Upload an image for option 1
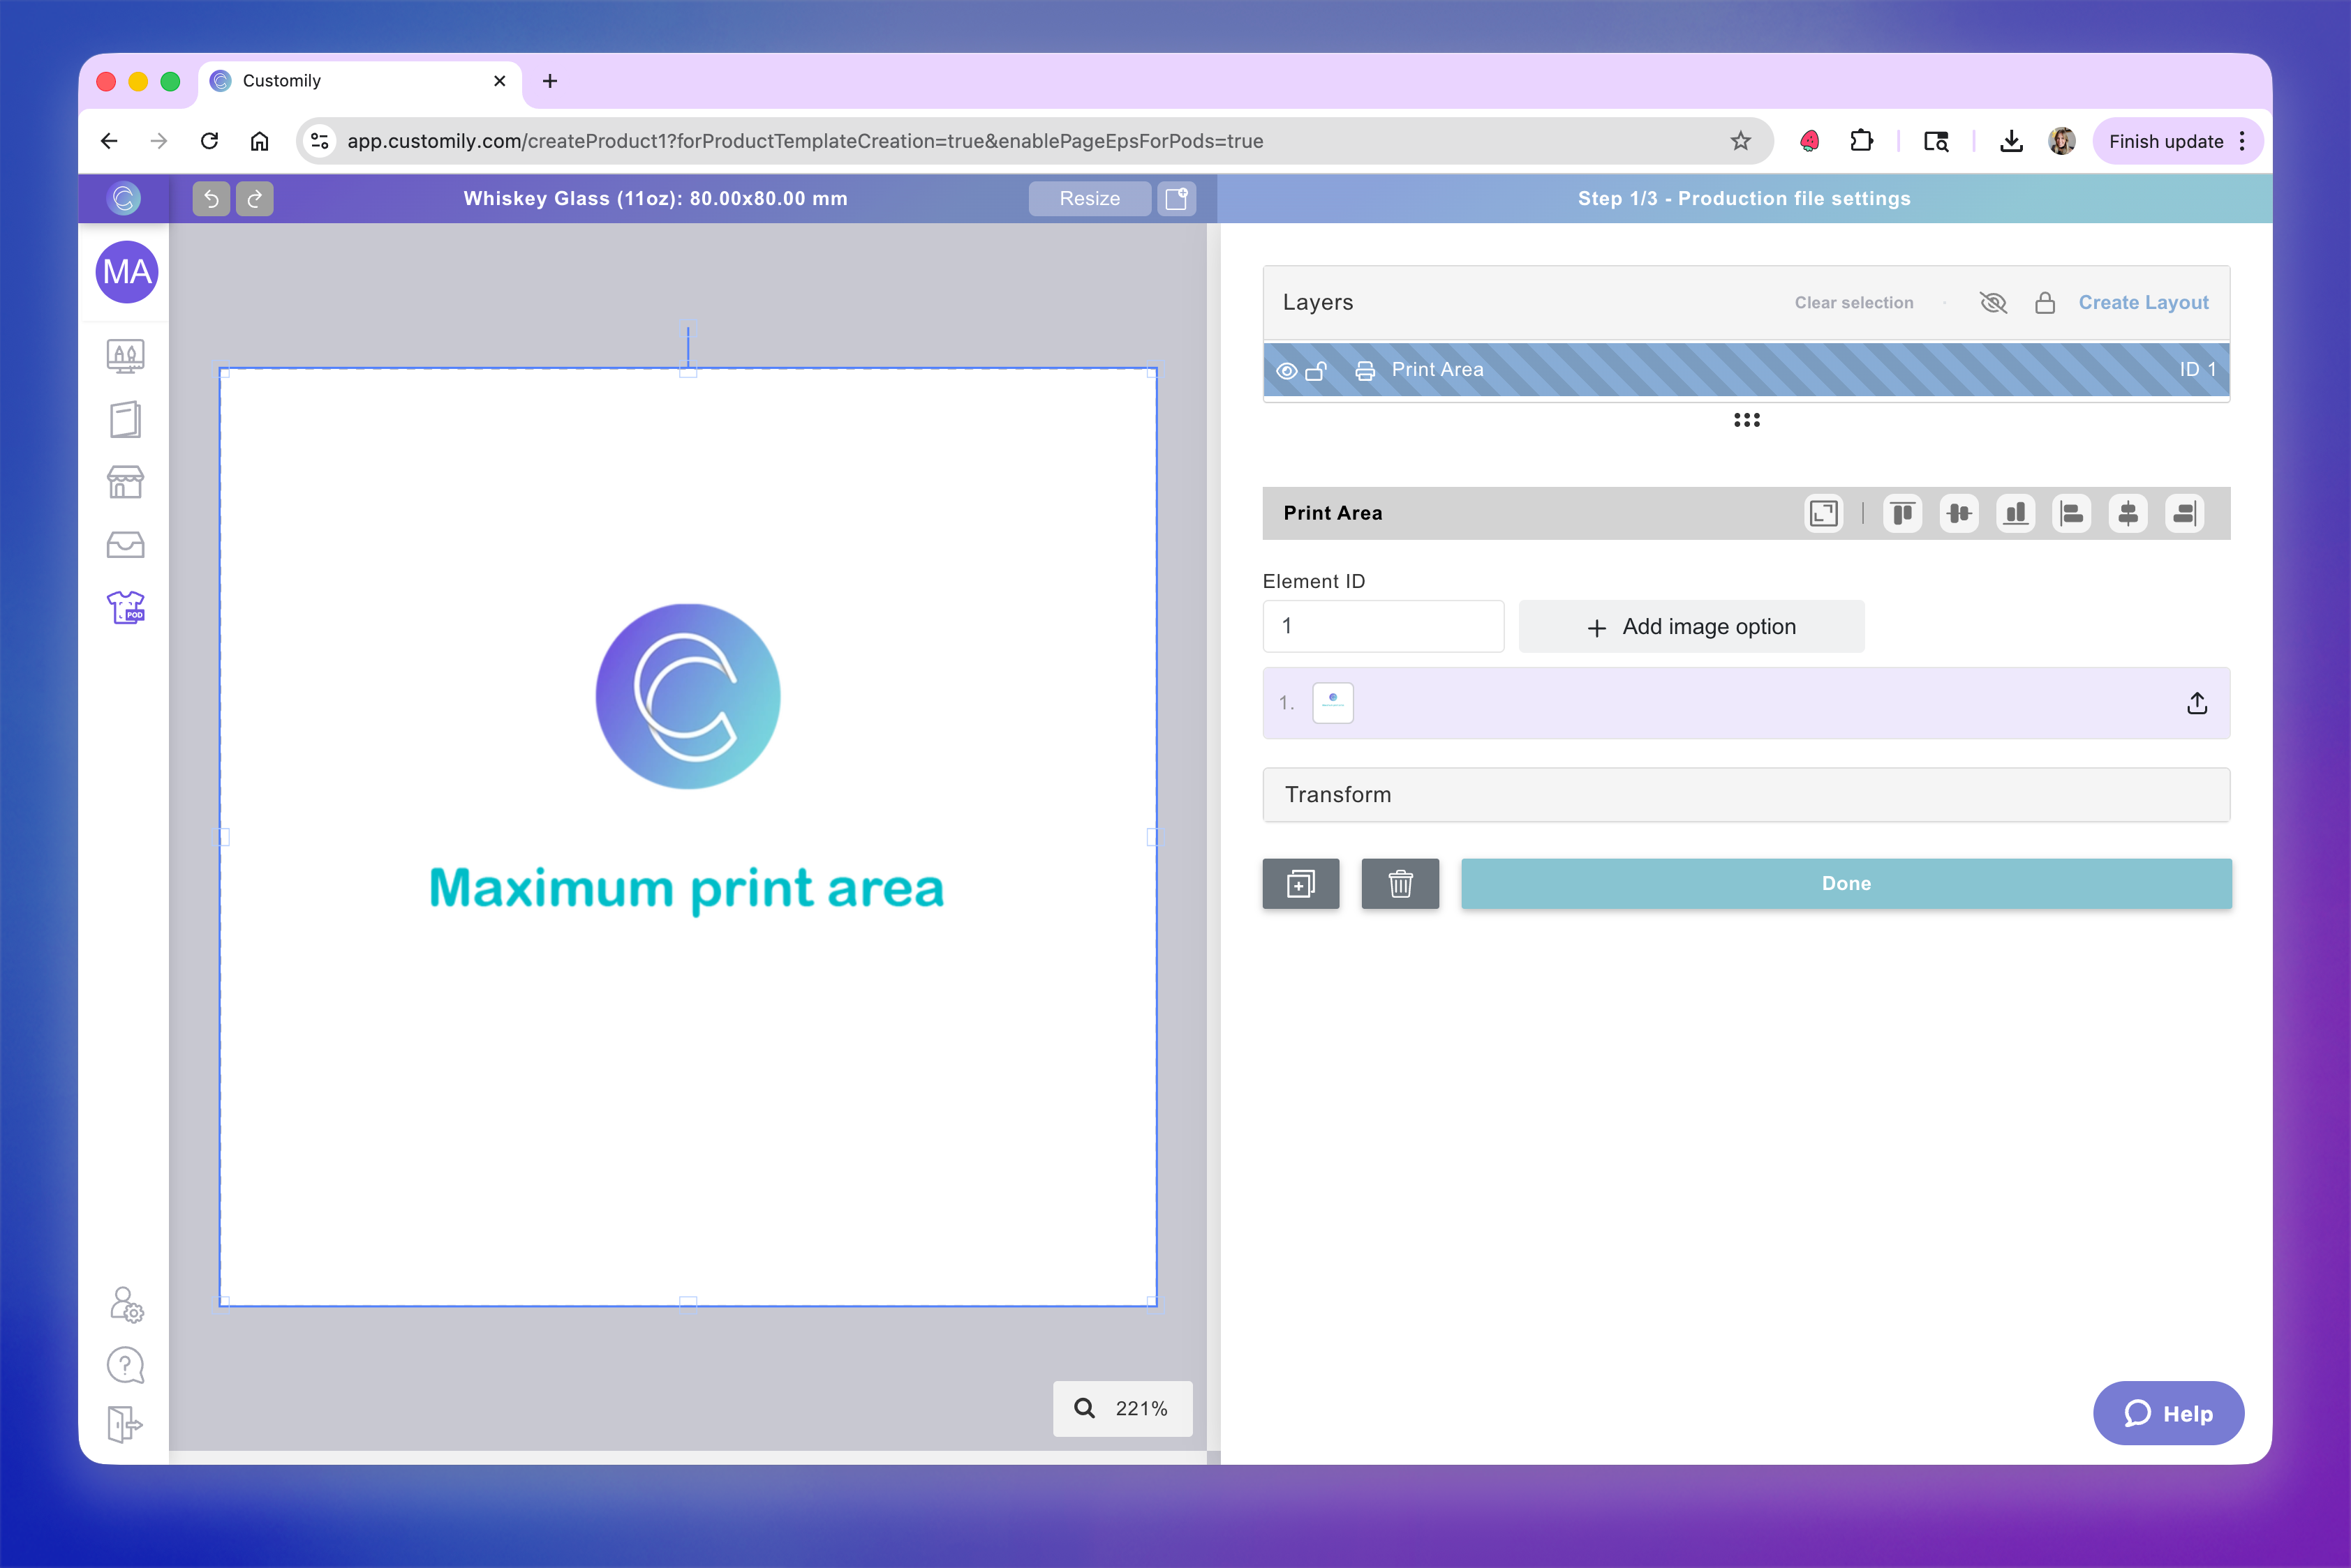 tap(2197, 703)
